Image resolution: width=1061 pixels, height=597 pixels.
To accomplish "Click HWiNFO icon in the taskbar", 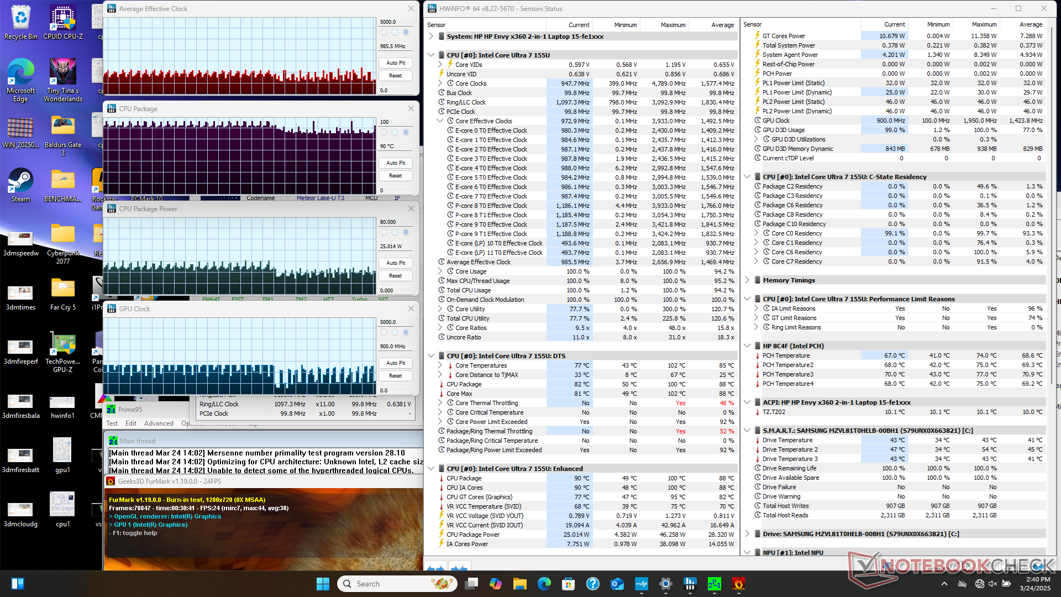I will 690,584.
